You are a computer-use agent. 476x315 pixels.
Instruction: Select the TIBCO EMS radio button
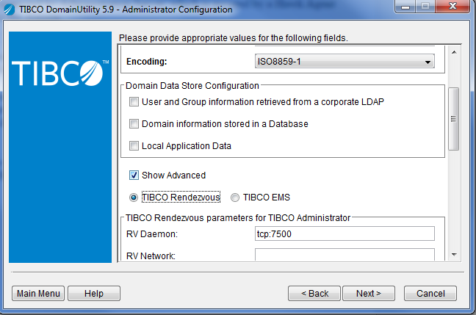point(235,198)
